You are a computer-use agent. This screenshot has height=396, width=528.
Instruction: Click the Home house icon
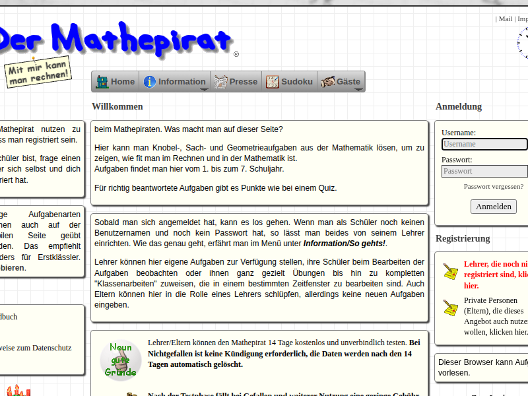[x=102, y=82]
